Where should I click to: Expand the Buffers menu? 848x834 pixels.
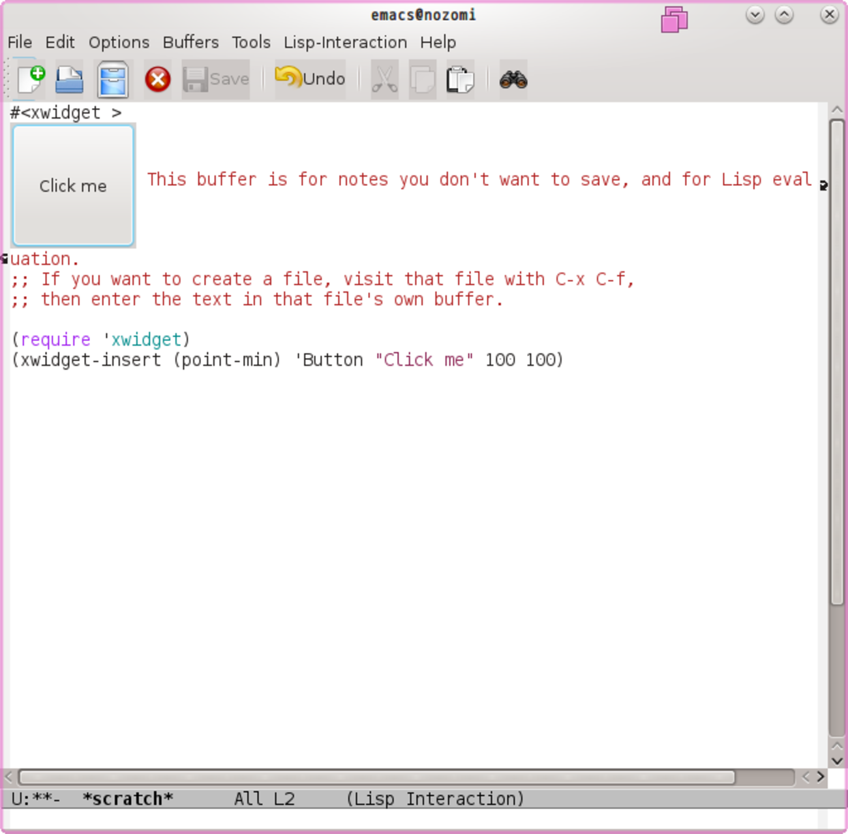pyautogui.click(x=190, y=42)
